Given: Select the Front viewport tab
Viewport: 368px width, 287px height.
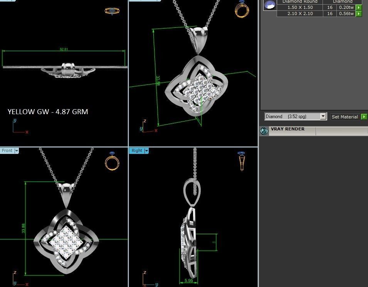Looking at the screenshot, I should click(7, 151).
